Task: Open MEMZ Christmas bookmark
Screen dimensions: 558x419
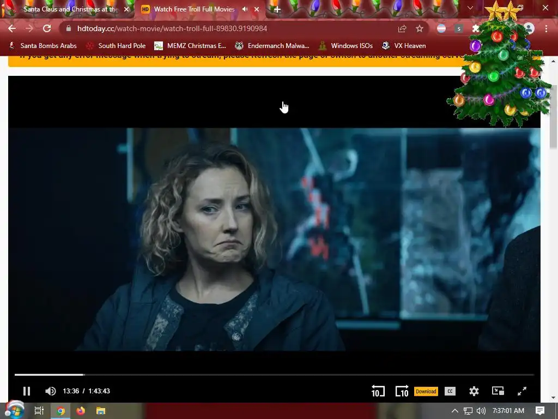Action: [190, 46]
